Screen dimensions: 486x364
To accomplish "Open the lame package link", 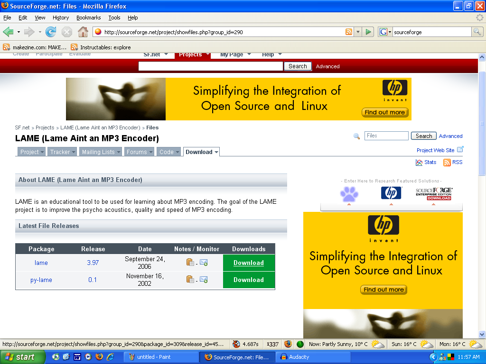I will 41,263.
